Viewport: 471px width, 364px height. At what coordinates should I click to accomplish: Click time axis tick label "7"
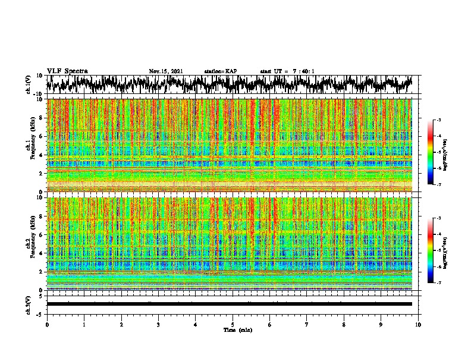(307, 325)
